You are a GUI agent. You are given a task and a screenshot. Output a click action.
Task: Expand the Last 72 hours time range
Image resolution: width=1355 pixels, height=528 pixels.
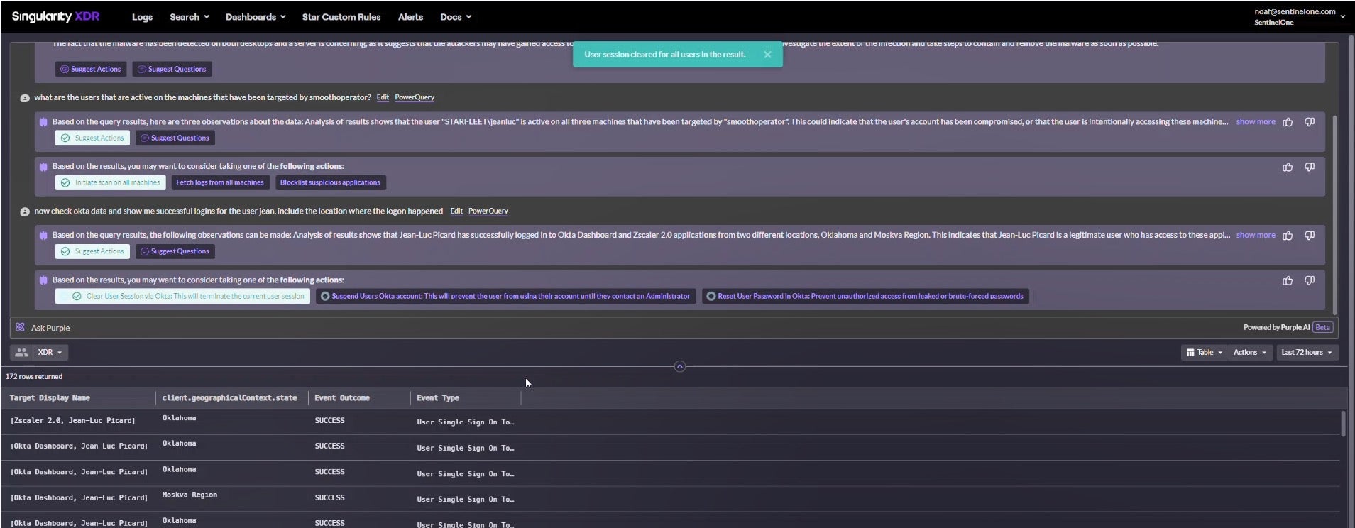1306,352
